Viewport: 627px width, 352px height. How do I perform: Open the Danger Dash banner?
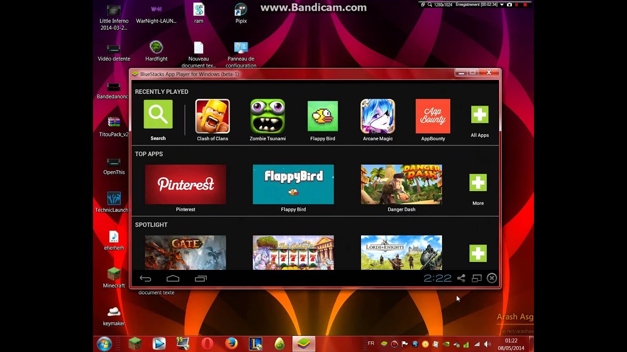401,184
